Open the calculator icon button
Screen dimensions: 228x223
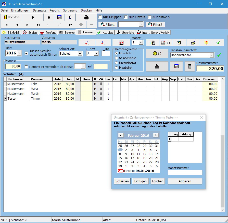point(189,67)
